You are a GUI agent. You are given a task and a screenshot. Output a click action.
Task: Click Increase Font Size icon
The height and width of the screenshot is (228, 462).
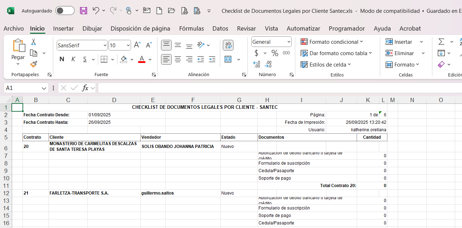pyautogui.click(x=137, y=45)
